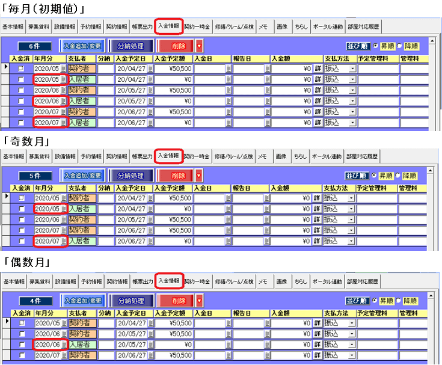Image resolution: width=442 pixels, height=365 pixels.
Task: Open red dropdown arrow beside 削除 in 毎月 panel
Action: pyautogui.click(x=199, y=46)
